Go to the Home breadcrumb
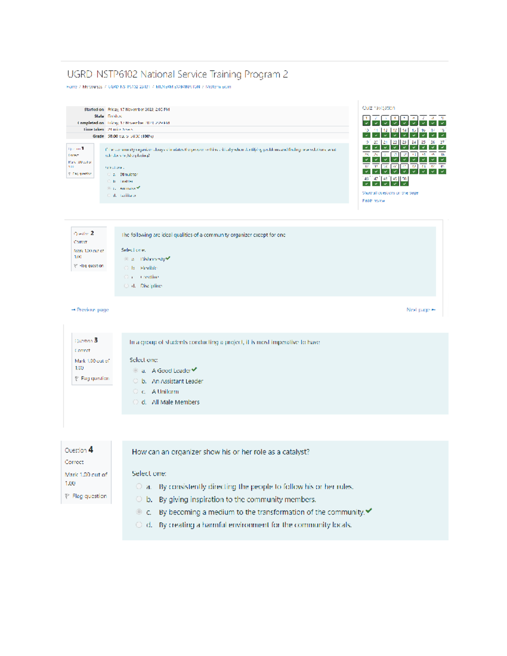This screenshot has height=656, width=507. pyautogui.click(x=72, y=87)
